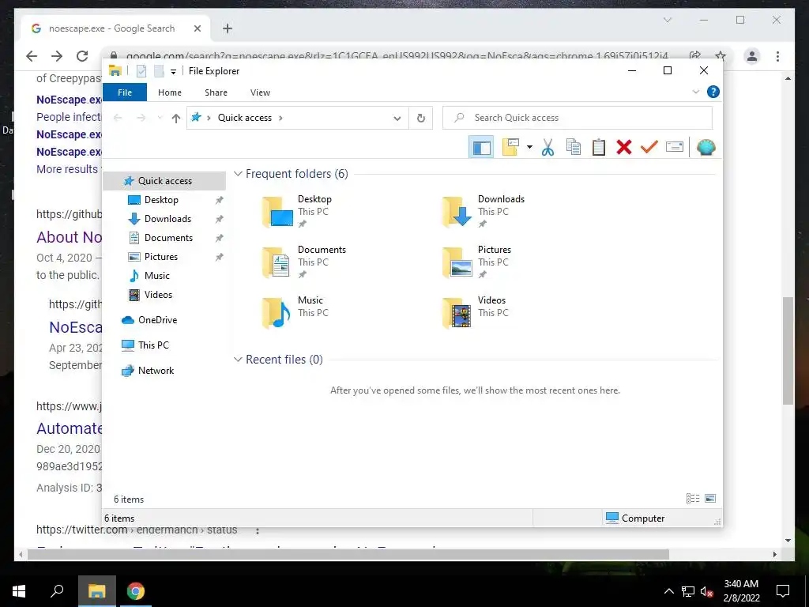The width and height of the screenshot is (809, 607).
Task: Select Videos in navigation pane
Action: 158,295
